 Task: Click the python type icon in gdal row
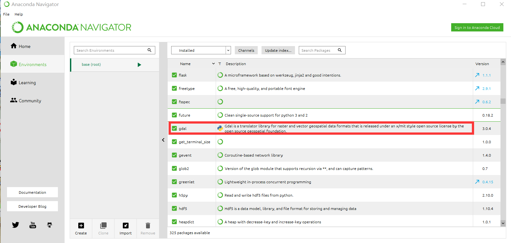pos(220,128)
